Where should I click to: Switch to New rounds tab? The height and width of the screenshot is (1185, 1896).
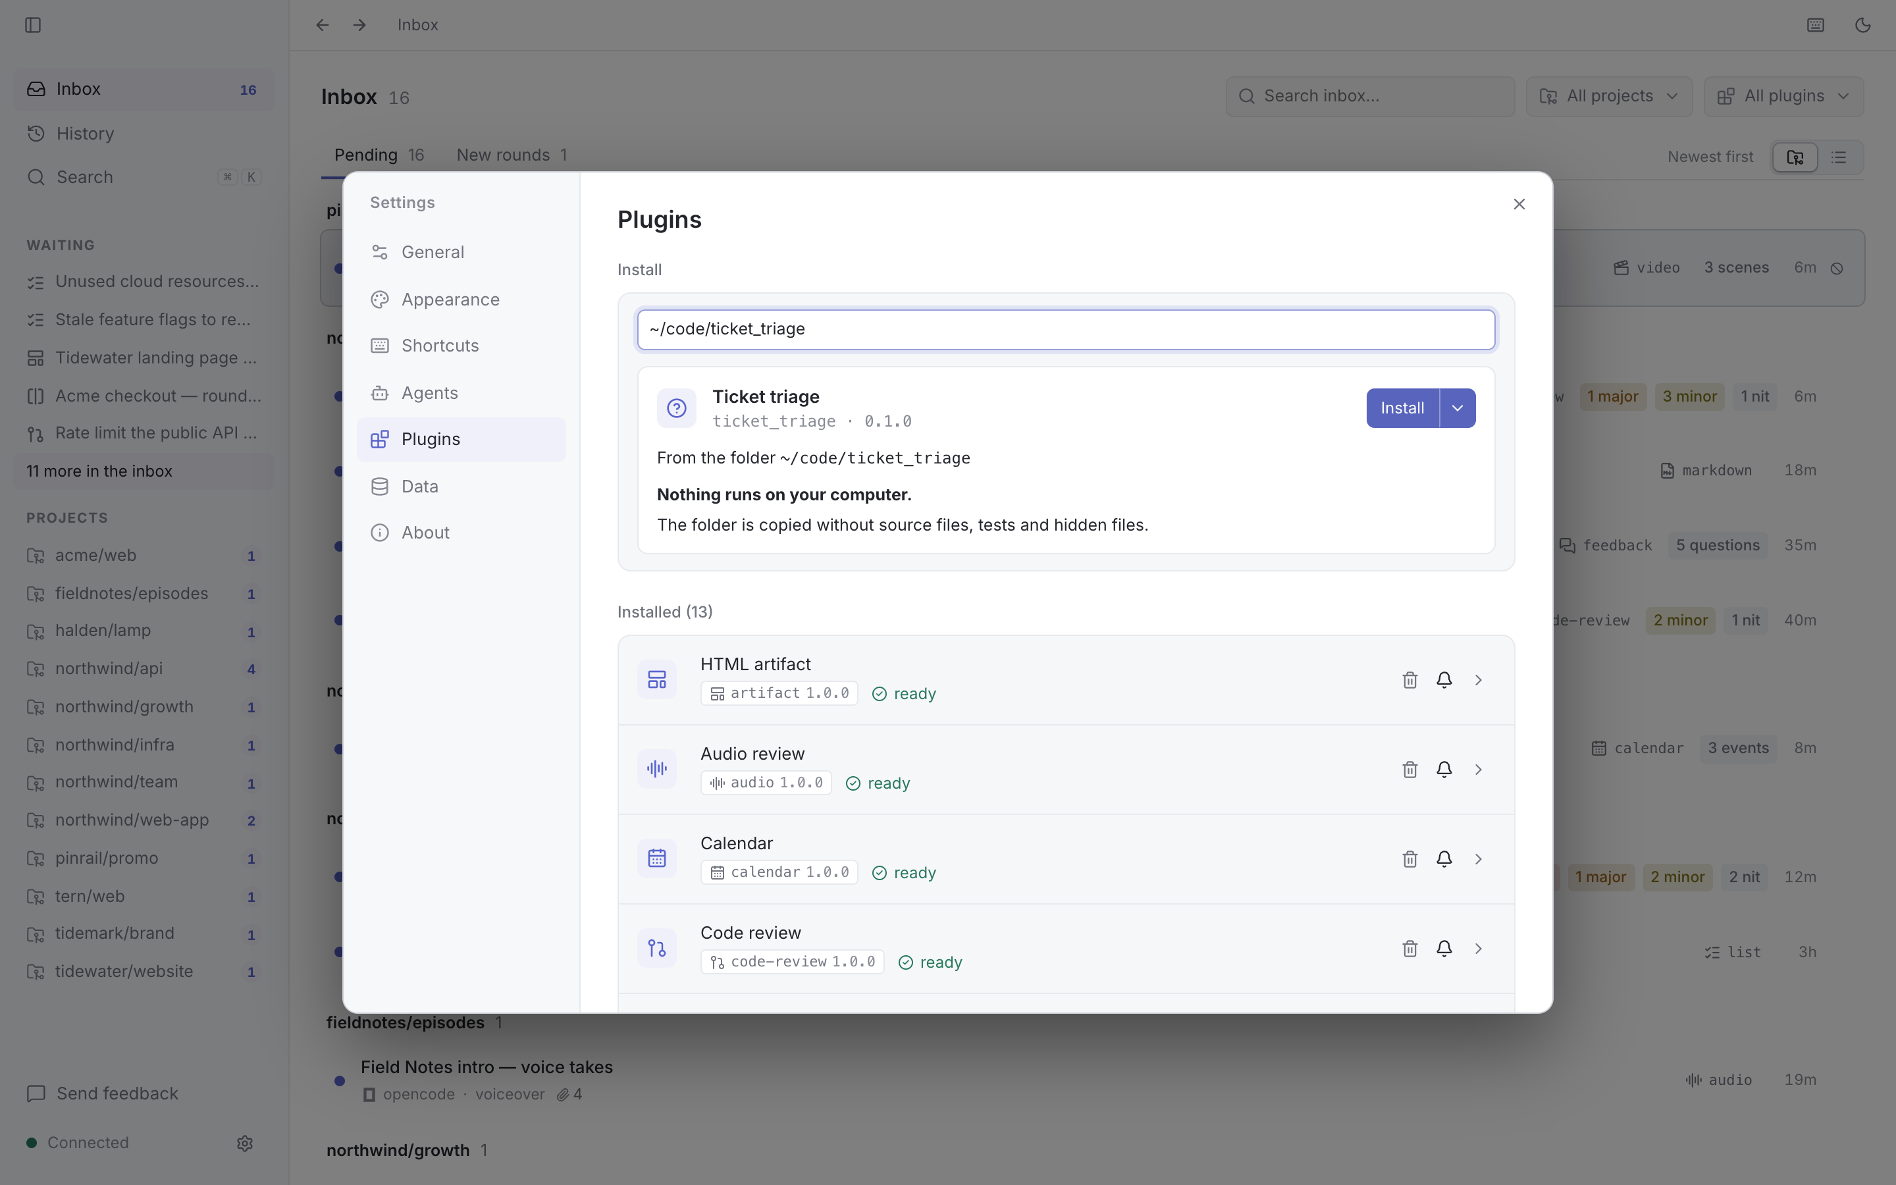(512, 155)
